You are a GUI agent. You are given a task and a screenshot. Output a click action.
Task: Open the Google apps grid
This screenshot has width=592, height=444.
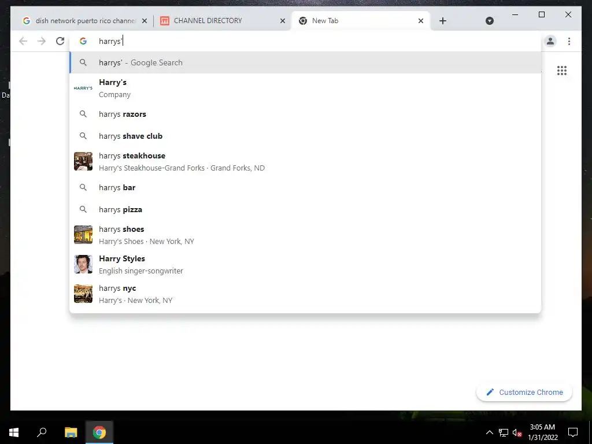tap(562, 71)
